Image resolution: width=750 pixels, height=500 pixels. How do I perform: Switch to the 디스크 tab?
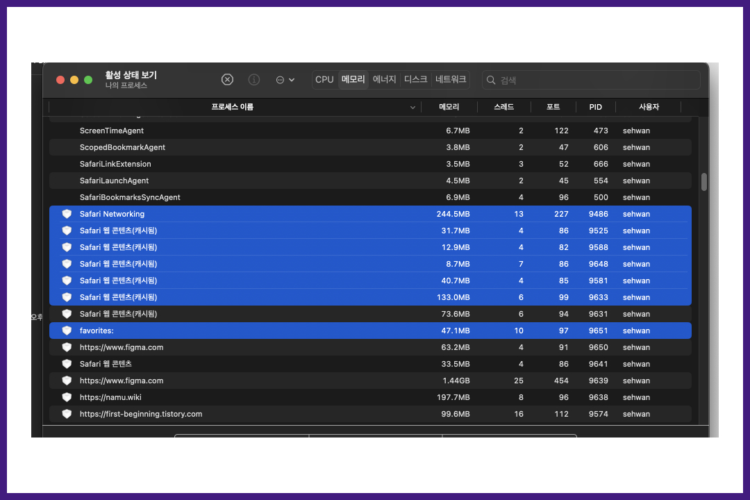coord(415,79)
